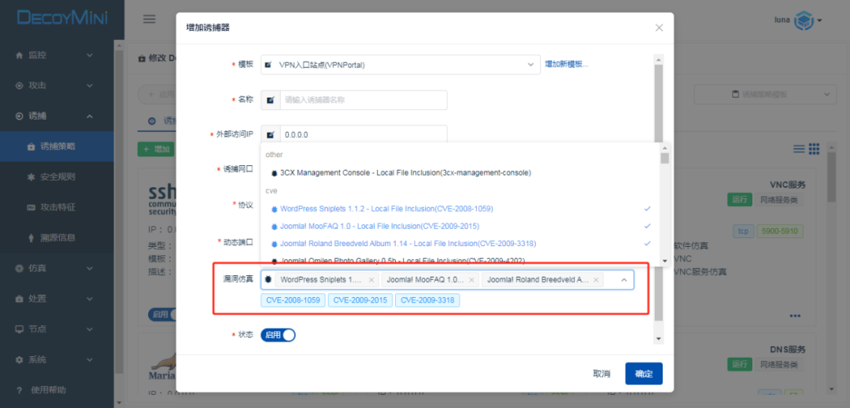Click the three-dot menu on the VNC card
Viewport: 850px width, 408px height.
(x=795, y=315)
